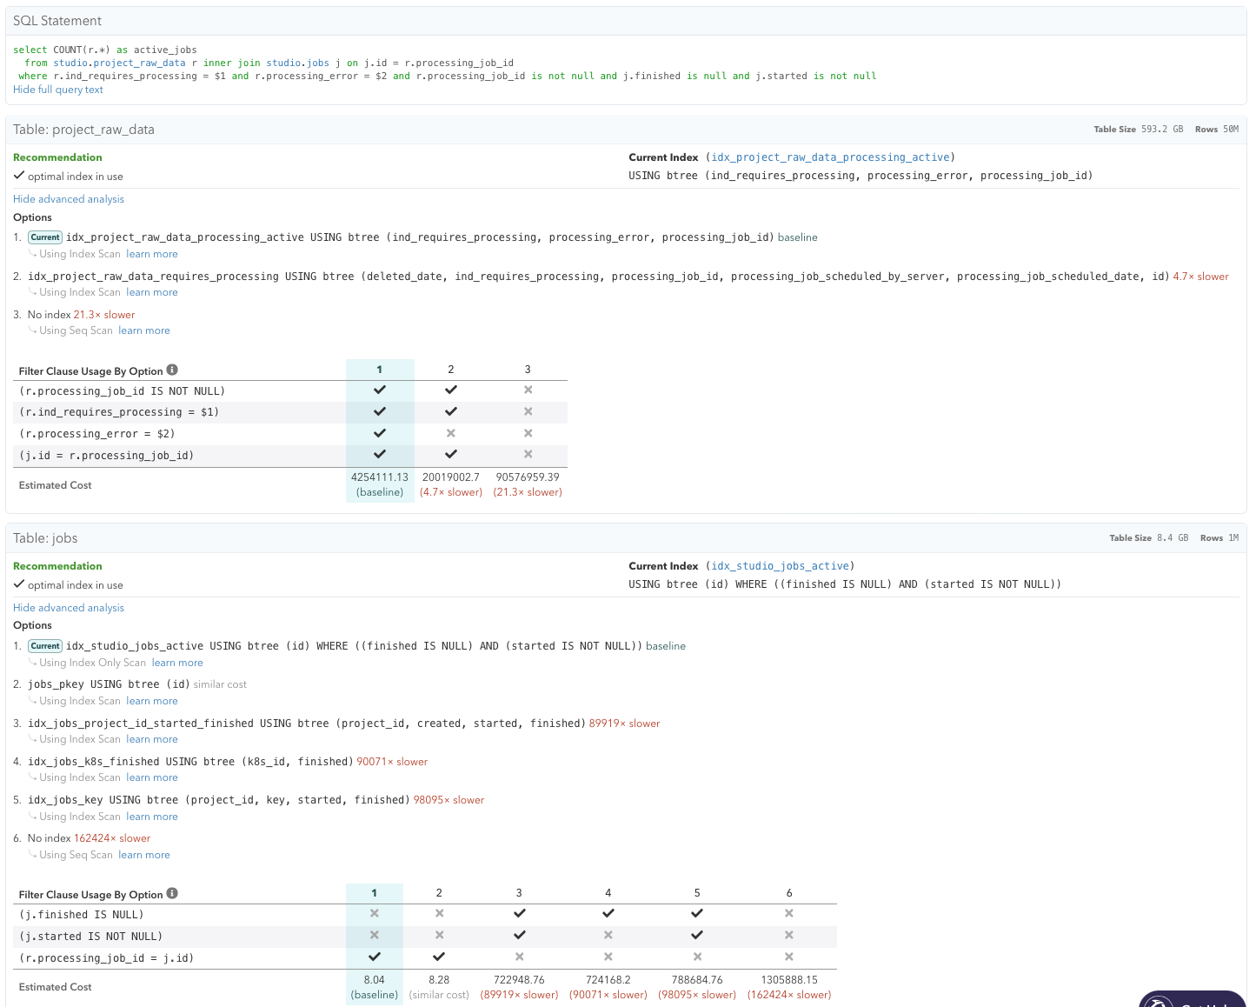Click info icon beside jobs Filter Clause Usage
Image resolution: width=1256 pixels, height=1007 pixels.
pos(172,893)
